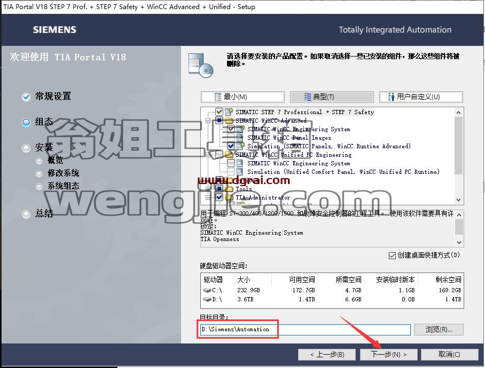Click the description box scrollbar thumb
This screenshot has height=368, width=485.
coord(459,227)
